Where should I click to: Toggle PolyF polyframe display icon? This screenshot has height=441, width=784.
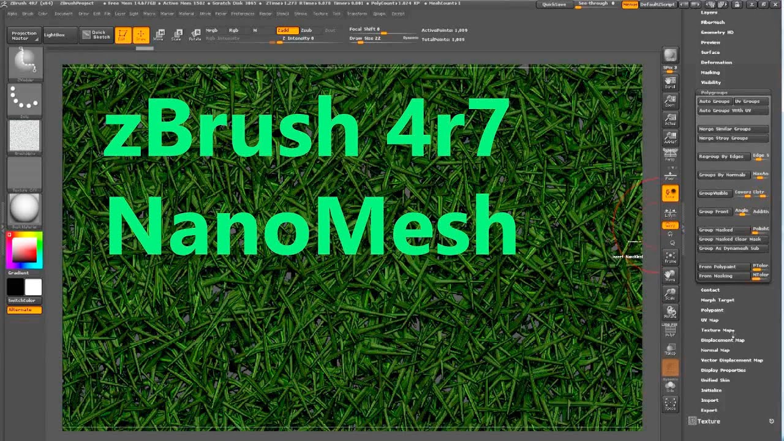[x=671, y=331]
